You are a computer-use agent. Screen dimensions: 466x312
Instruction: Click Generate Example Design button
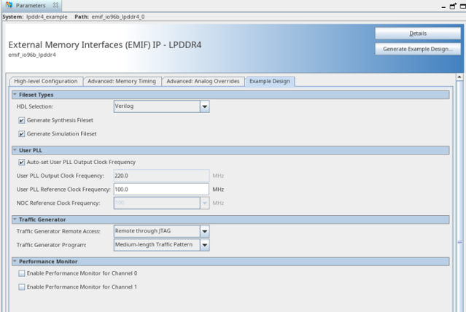(x=418, y=49)
